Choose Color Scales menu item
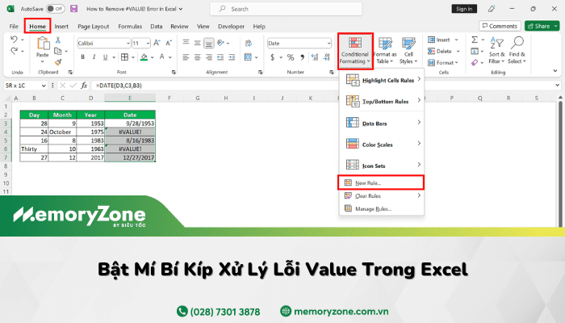565x323 pixels. click(381, 145)
